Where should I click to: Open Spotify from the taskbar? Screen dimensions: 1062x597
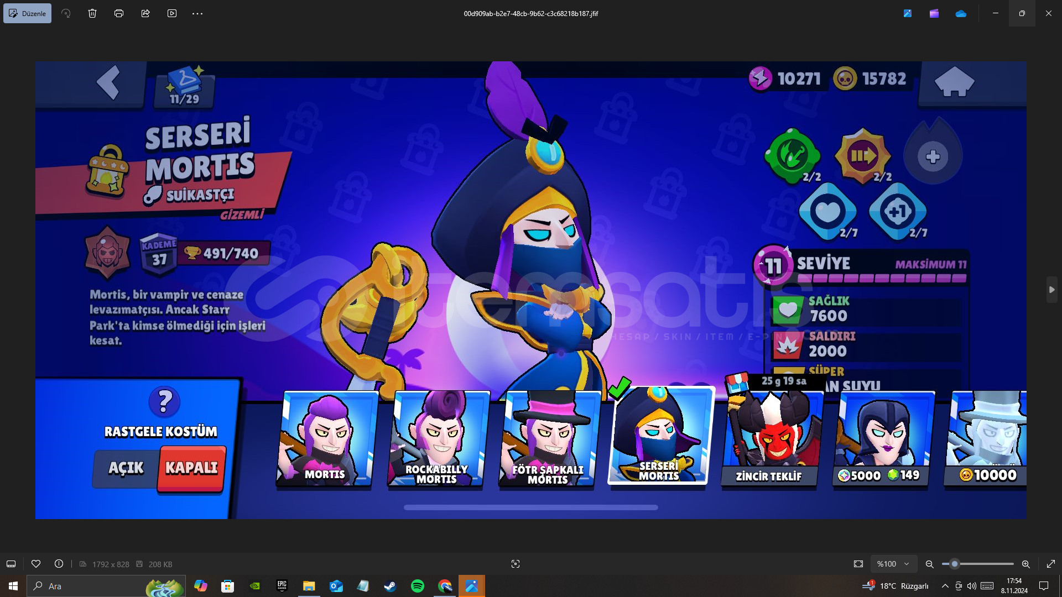pyautogui.click(x=418, y=586)
